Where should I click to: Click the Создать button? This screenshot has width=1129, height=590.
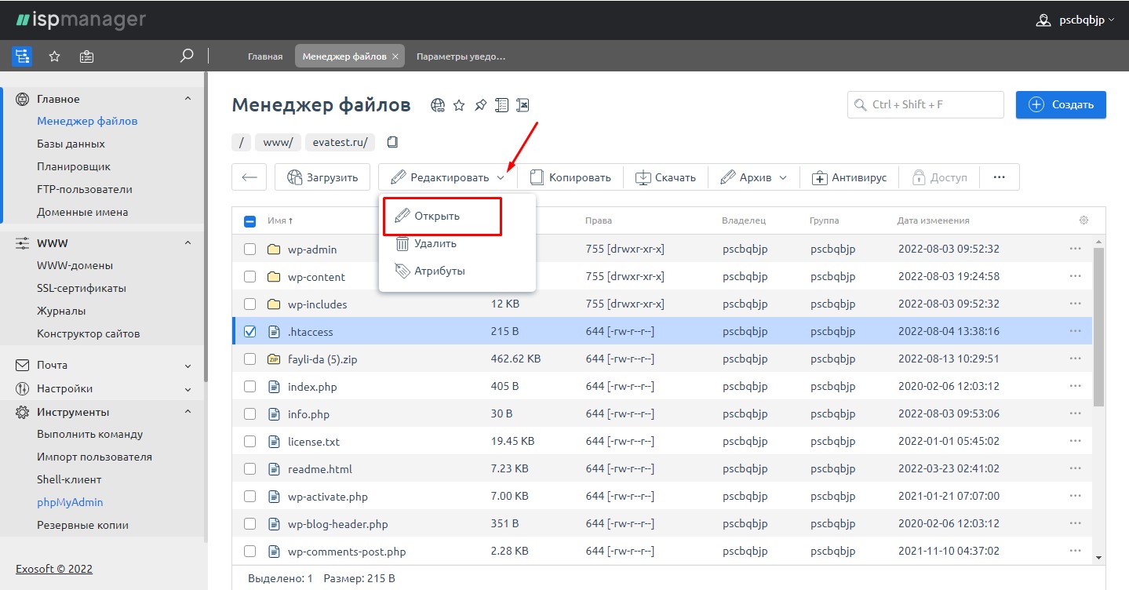tap(1061, 105)
